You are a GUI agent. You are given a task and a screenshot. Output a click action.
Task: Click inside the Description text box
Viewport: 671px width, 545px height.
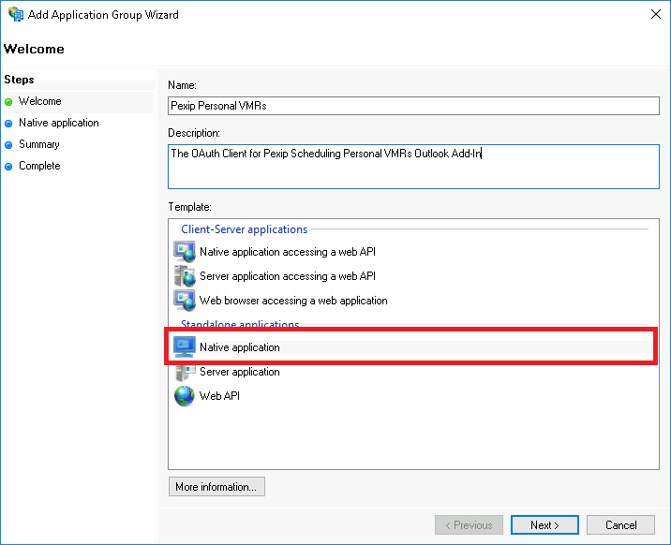(x=413, y=166)
